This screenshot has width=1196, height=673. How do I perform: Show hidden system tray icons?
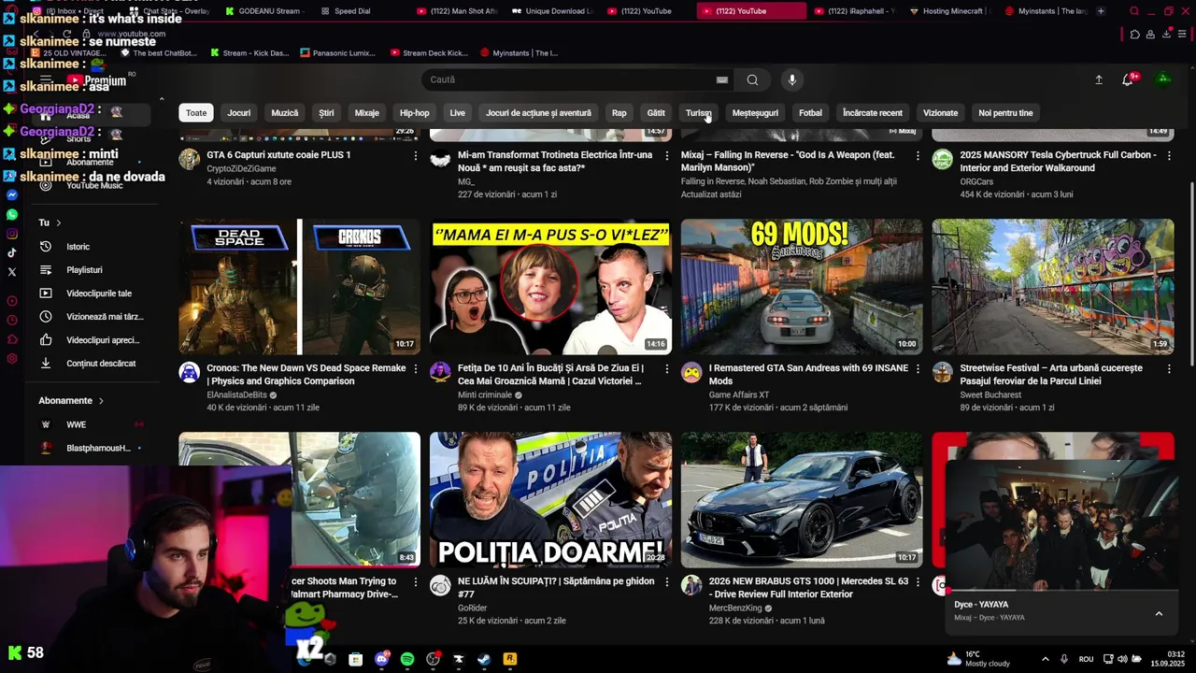click(x=1045, y=659)
